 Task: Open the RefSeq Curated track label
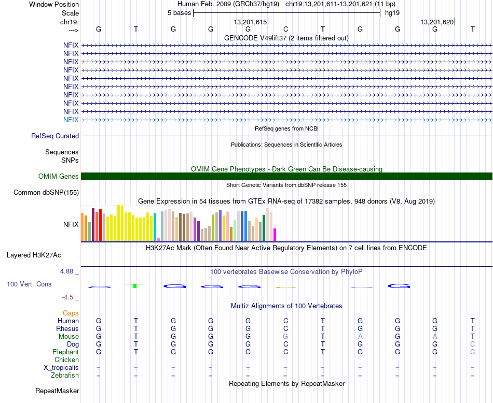pos(54,136)
